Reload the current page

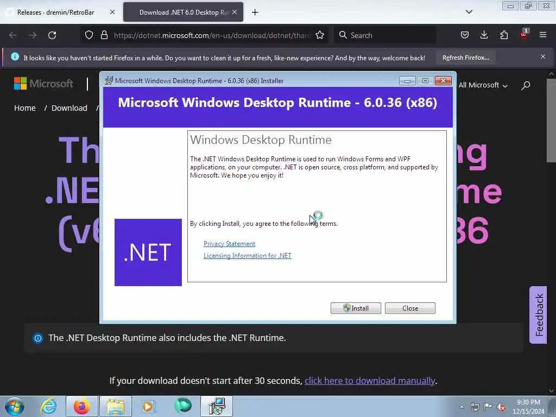pyautogui.click(x=52, y=35)
